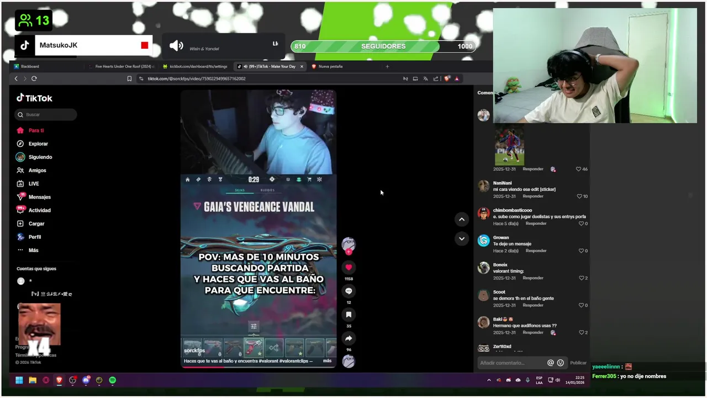Expand video description with 'más'
The height and width of the screenshot is (398, 707).
[328, 361]
